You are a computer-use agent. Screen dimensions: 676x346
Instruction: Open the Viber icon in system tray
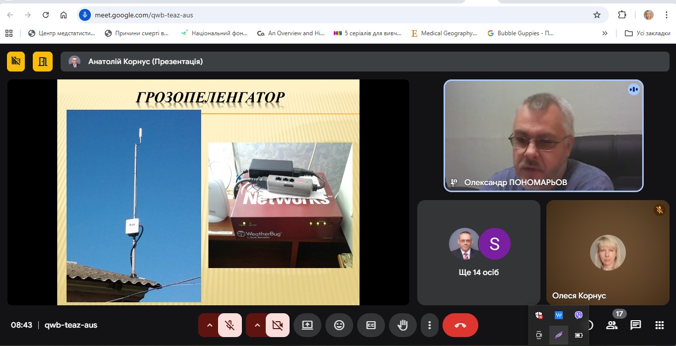[x=578, y=315]
